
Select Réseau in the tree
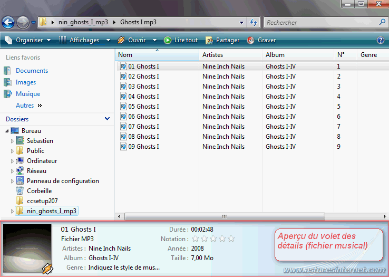tap(36, 171)
